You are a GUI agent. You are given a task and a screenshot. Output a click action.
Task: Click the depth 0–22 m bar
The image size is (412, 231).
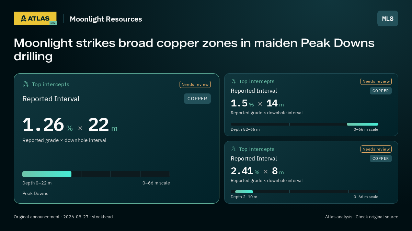click(47, 174)
